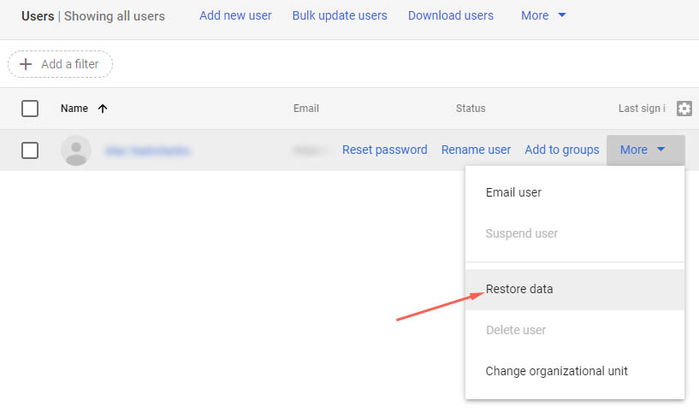This screenshot has height=412, width=699.
Task: Choose Email user from the menu
Action: click(575, 192)
